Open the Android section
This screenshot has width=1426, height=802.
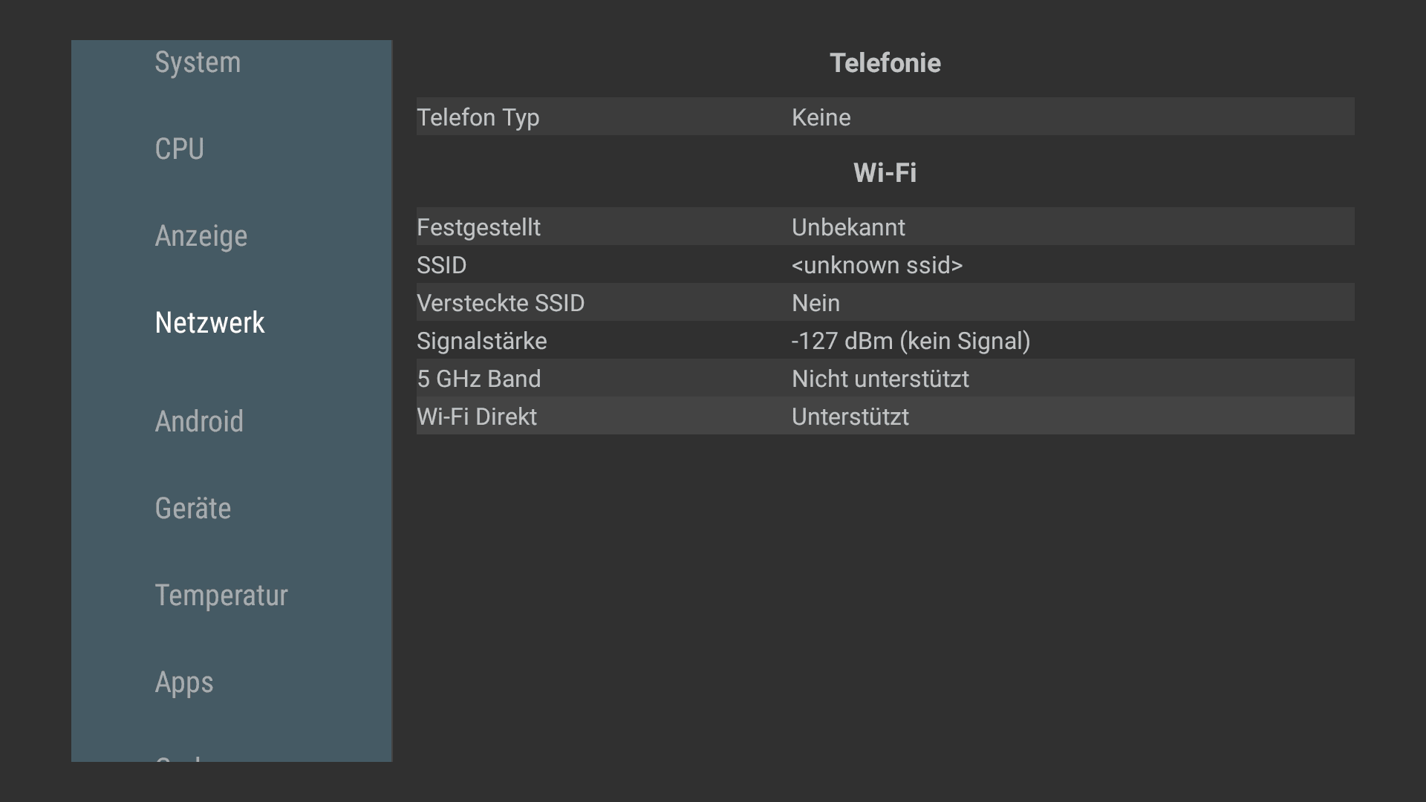click(x=199, y=422)
